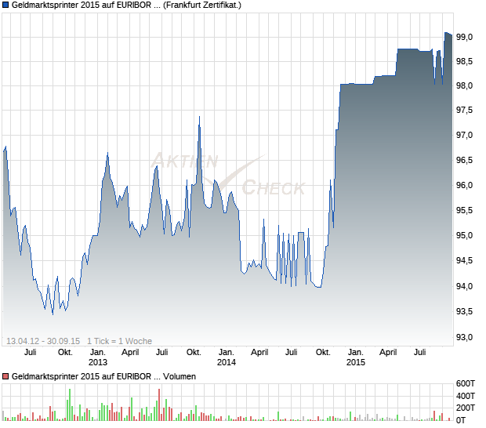The image size is (486, 428).
Task: Click the 600T volume axis label
Action: pyautogui.click(x=466, y=383)
